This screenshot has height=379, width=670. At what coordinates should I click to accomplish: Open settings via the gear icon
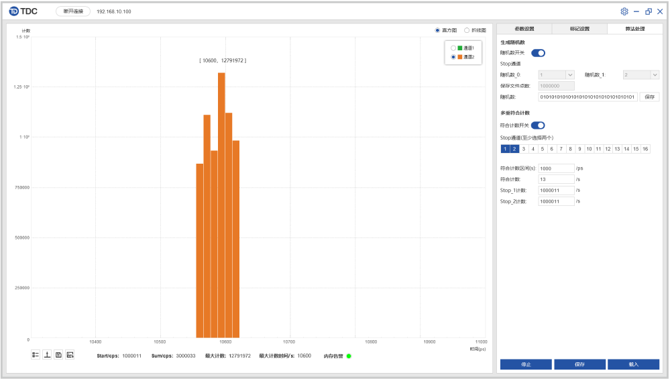[624, 11]
